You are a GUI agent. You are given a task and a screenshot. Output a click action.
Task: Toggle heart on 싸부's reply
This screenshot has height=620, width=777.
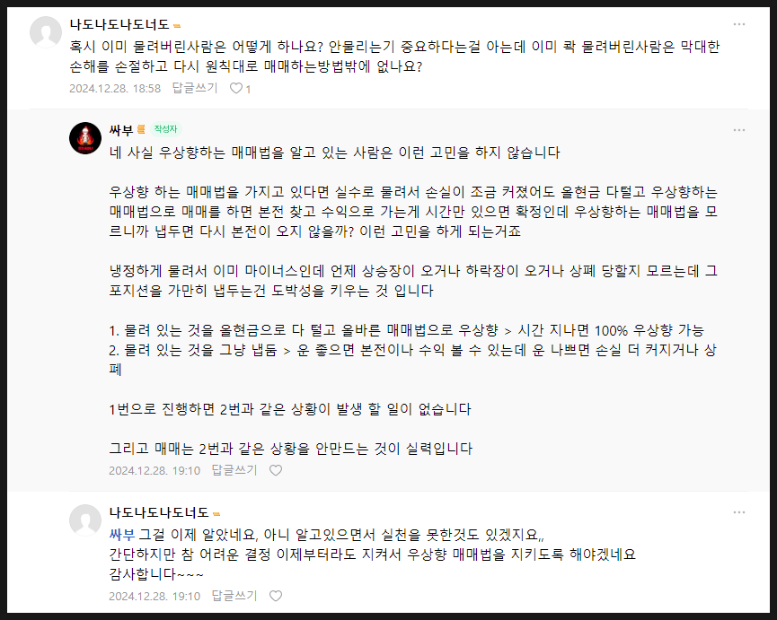pyautogui.click(x=276, y=470)
